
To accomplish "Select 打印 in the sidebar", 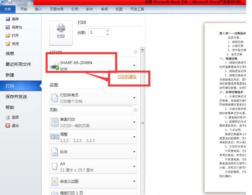I will pyautogui.click(x=21, y=86).
